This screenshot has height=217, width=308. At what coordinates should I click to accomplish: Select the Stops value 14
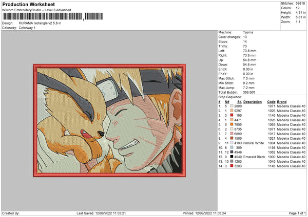[245, 41]
